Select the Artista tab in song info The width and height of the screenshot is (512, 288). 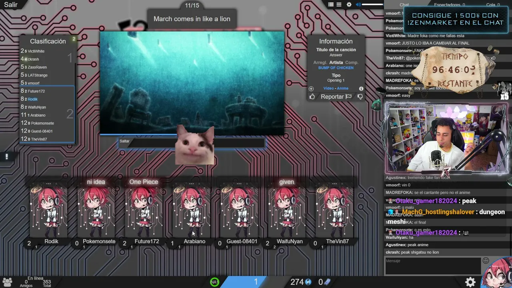click(336, 62)
